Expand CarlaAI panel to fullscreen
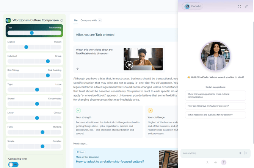The height and width of the screenshot is (168, 254). (x=239, y=6)
